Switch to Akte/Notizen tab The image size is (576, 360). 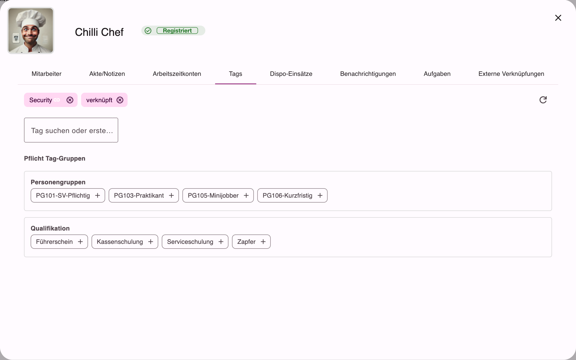(x=107, y=74)
